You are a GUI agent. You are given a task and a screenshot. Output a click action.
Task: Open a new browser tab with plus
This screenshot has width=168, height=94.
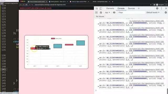[113, 2]
